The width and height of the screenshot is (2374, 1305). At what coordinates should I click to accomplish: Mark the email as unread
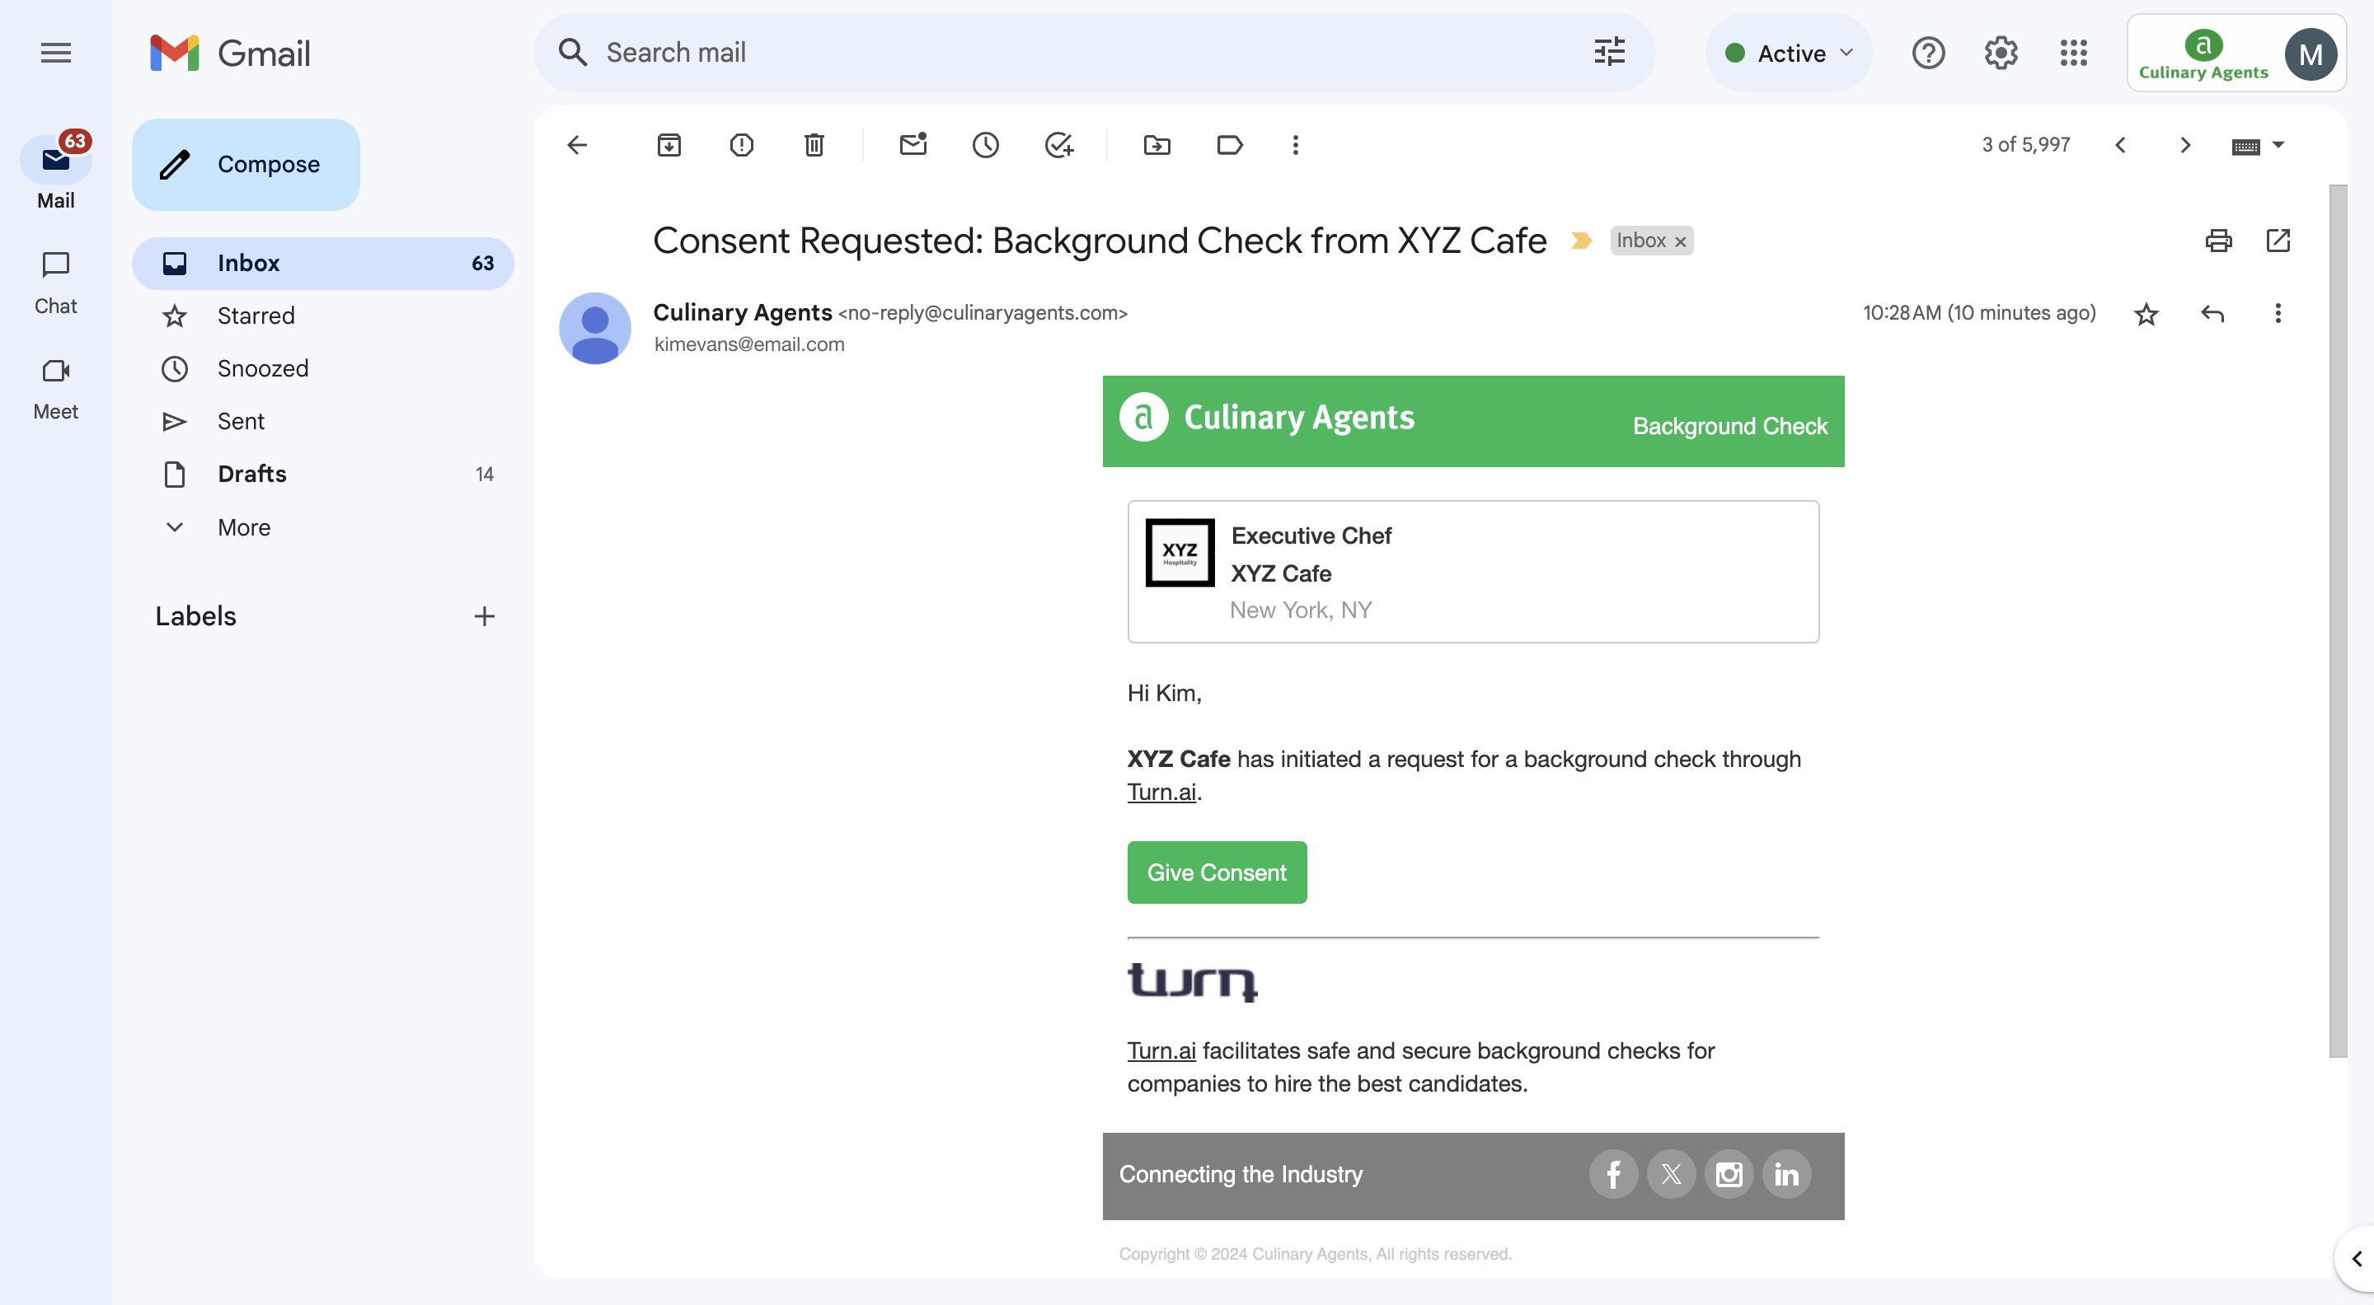click(913, 145)
